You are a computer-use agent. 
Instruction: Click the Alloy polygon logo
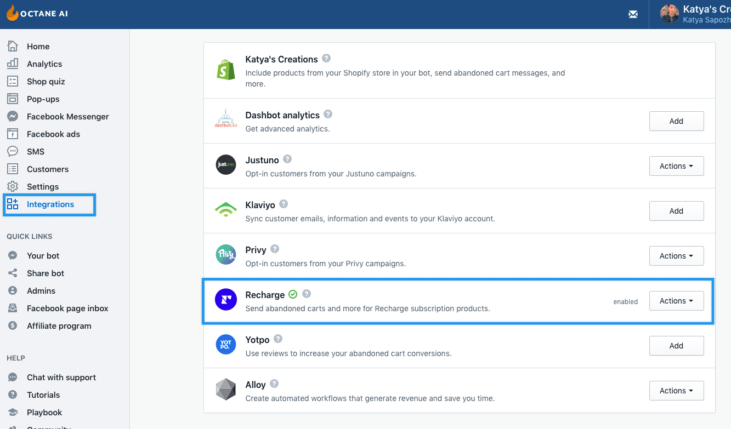coord(226,390)
